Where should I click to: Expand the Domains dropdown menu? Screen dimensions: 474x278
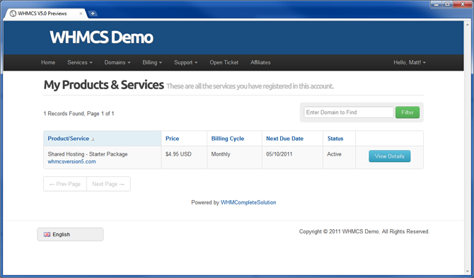(117, 62)
